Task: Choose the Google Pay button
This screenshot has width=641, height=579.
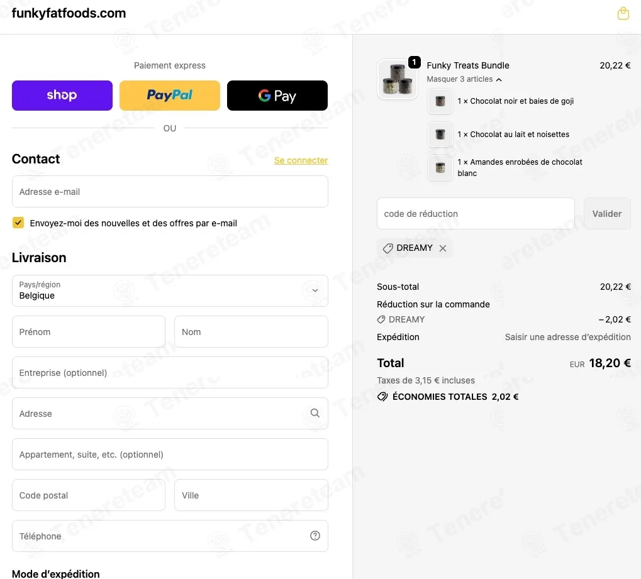Action: pyautogui.click(x=277, y=96)
